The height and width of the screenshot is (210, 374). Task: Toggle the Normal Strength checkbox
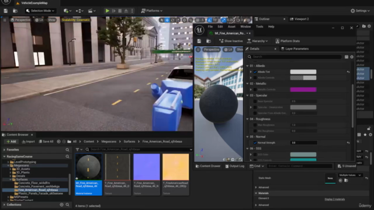coord(255,143)
